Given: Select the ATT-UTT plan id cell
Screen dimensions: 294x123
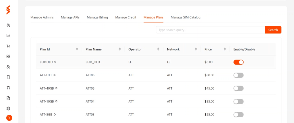Looking at the screenshot, I should (46, 75).
